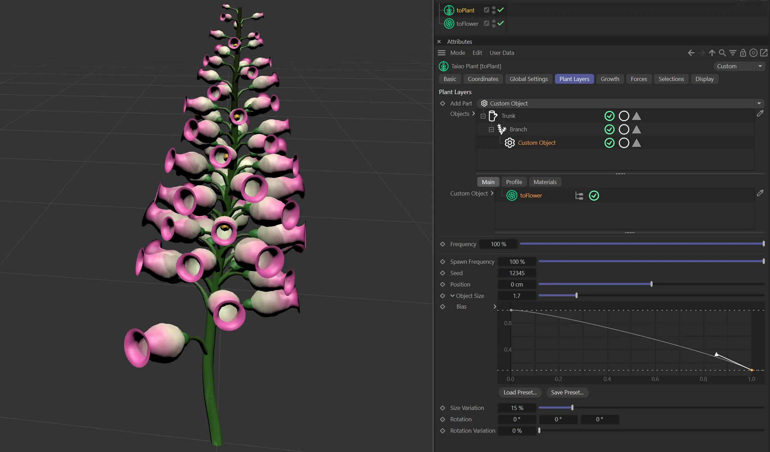
Task: Collapse the Trunk tree node
Action: [483, 116]
